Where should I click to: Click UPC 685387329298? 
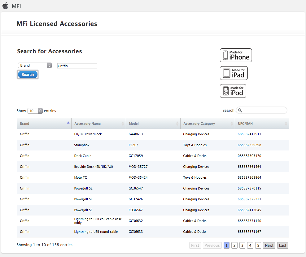click(x=249, y=145)
